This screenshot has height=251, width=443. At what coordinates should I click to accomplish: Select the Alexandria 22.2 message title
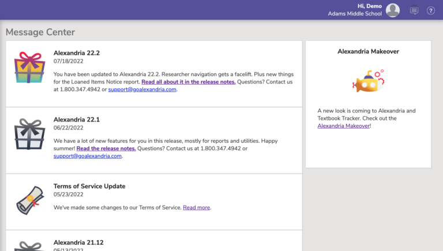(x=77, y=53)
